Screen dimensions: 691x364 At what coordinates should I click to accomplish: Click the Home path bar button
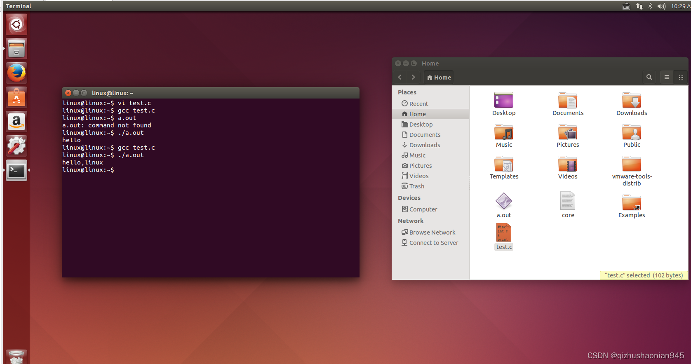coord(439,77)
